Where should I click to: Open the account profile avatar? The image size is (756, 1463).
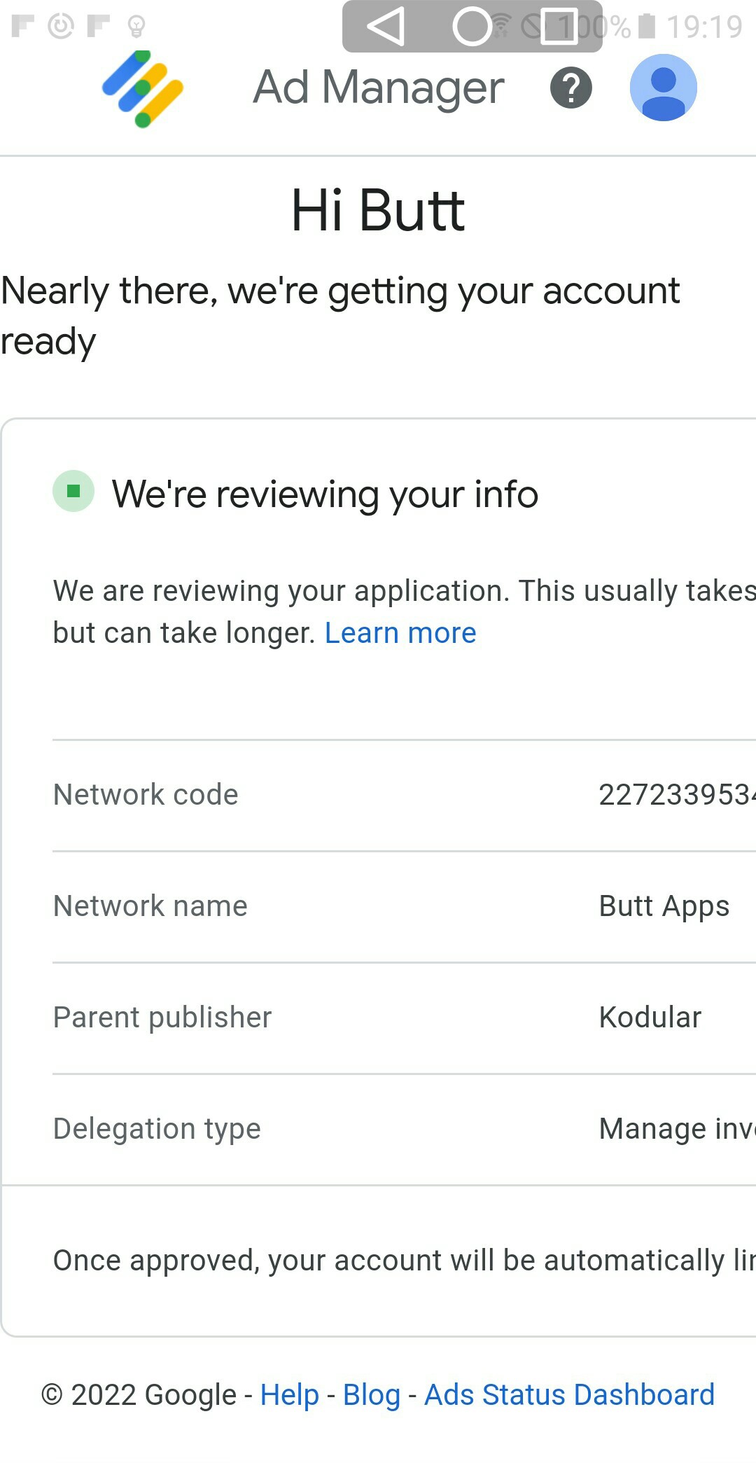tap(664, 88)
